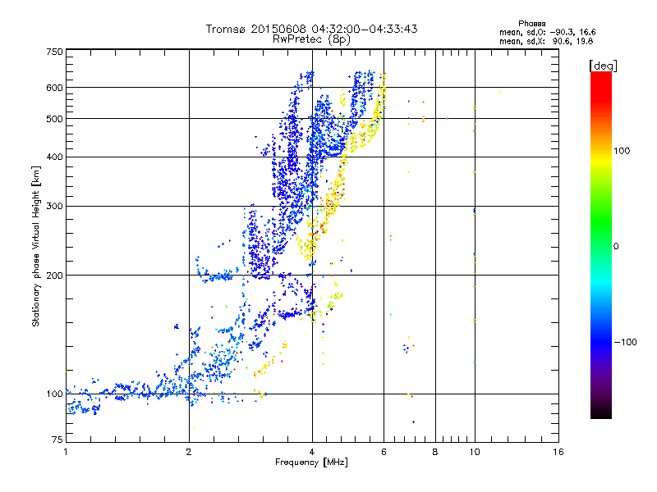Click the "mean, sd,X: 90.6, 19.8" line
Screen dimensions: 657x492
coord(546,41)
